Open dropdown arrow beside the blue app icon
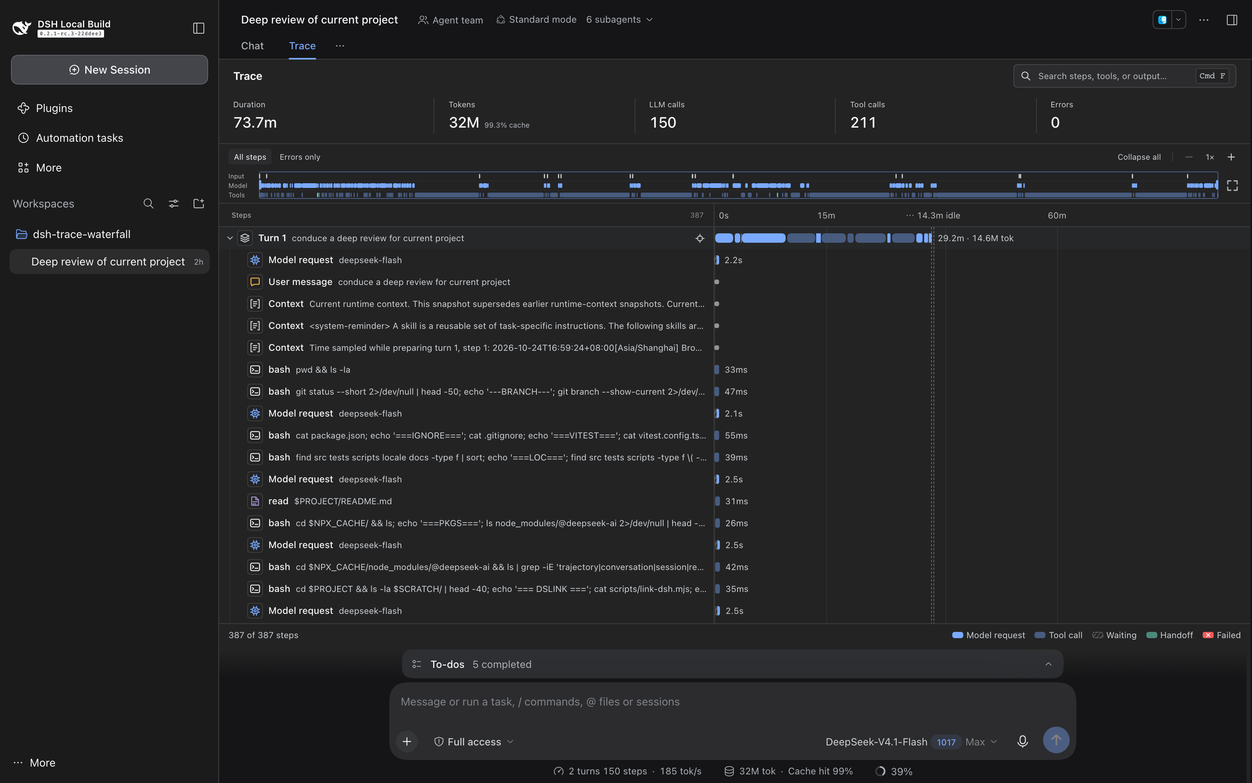 click(1178, 20)
